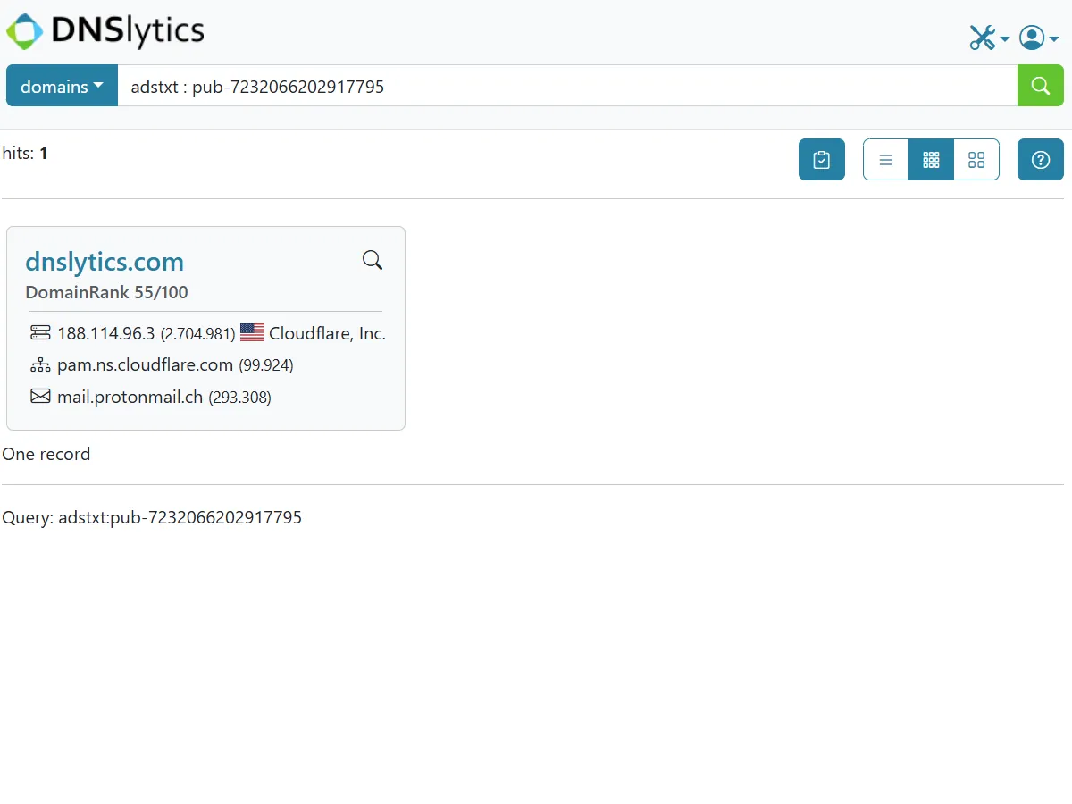Viewport: 1072px width, 804px height.
Task: Switch to large grid view layout
Action: click(976, 160)
